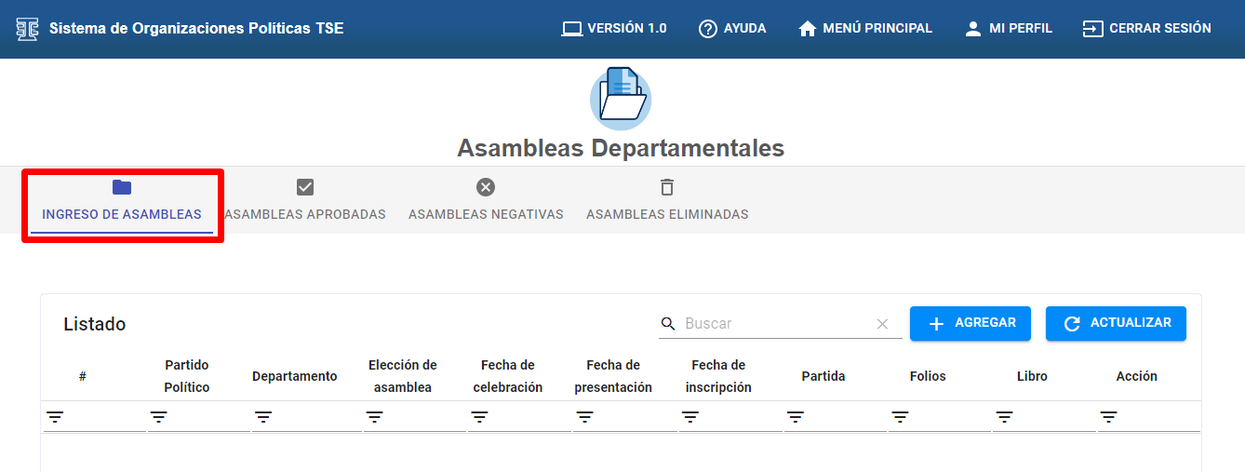Viewport: 1245px width, 472px height.
Task: Click the clear X in Buscar field
Action: (882, 324)
